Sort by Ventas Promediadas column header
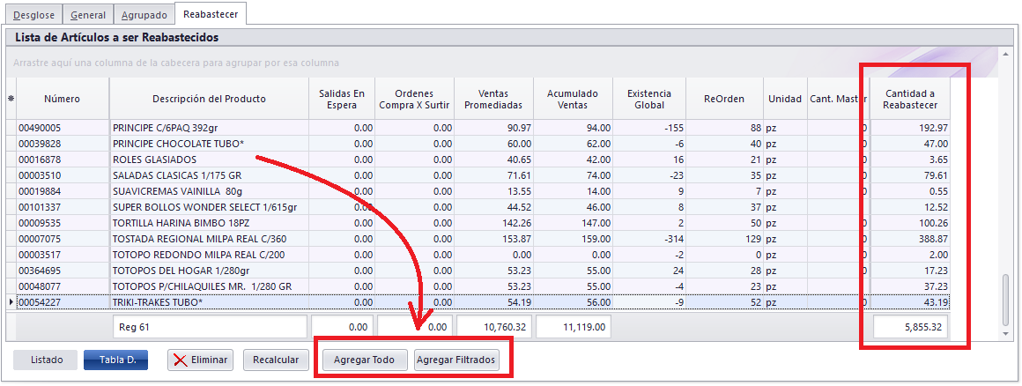This screenshot has height=386, width=1022. coord(493,99)
